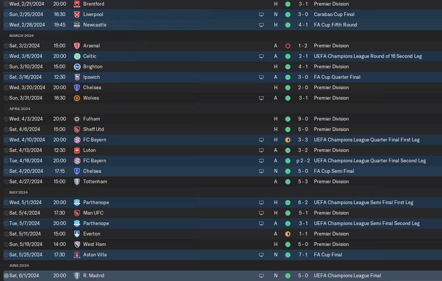Open the 5 - 0 Champions League Final result

[303, 276]
